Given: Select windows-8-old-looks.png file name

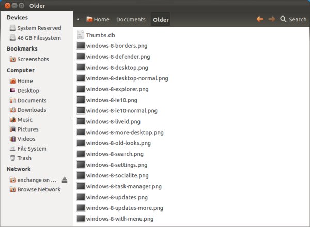Looking at the screenshot, I should click(x=118, y=143).
